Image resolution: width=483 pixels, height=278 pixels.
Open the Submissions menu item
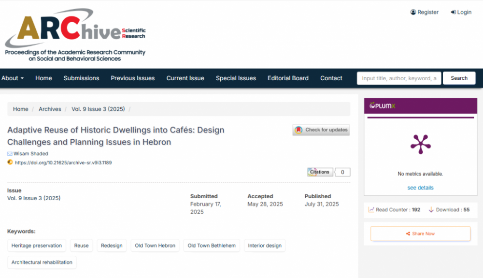point(81,78)
